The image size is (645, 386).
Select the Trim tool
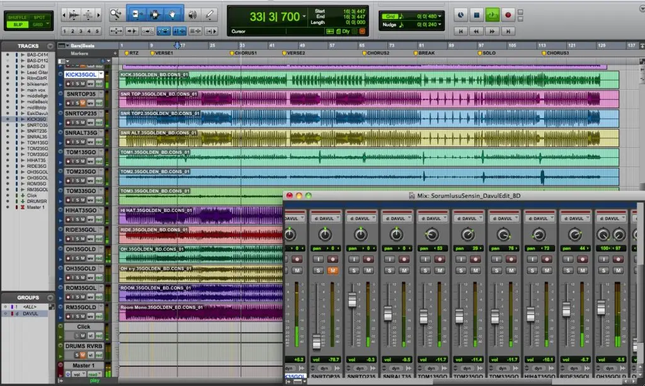pyautogui.click(x=137, y=13)
